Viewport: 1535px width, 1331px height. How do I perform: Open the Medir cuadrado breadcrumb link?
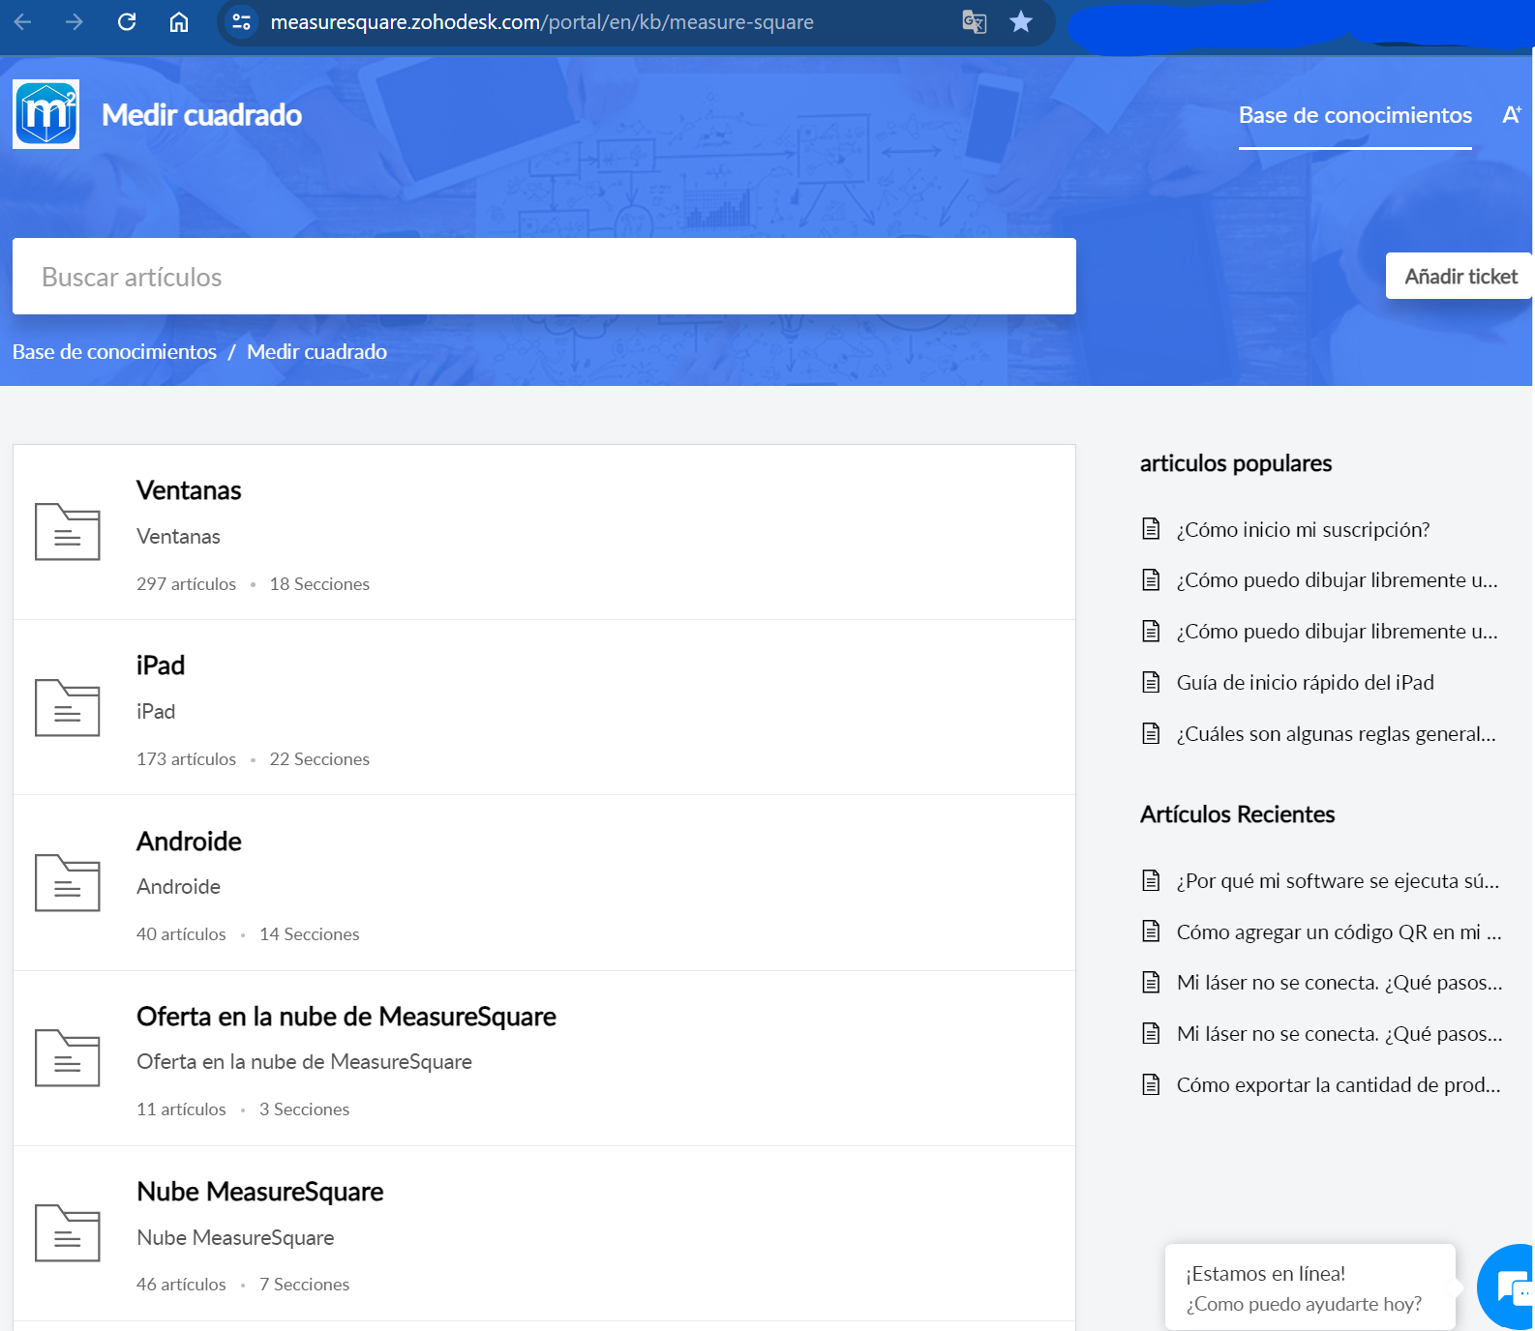pyautogui.click(x=316, y=351)
